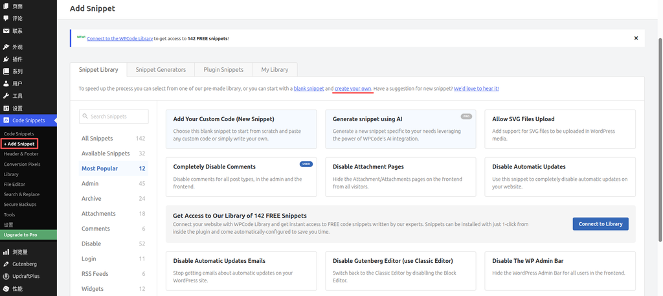This screenshot has width=663, height=296.
Task: Choose Add Your Custom Code snippet card
Action: click(x=241, y=130)
